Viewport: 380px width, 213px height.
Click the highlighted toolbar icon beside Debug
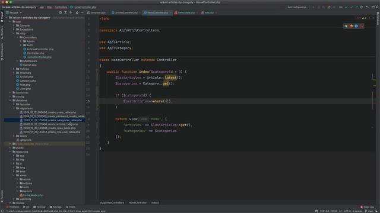329,7
